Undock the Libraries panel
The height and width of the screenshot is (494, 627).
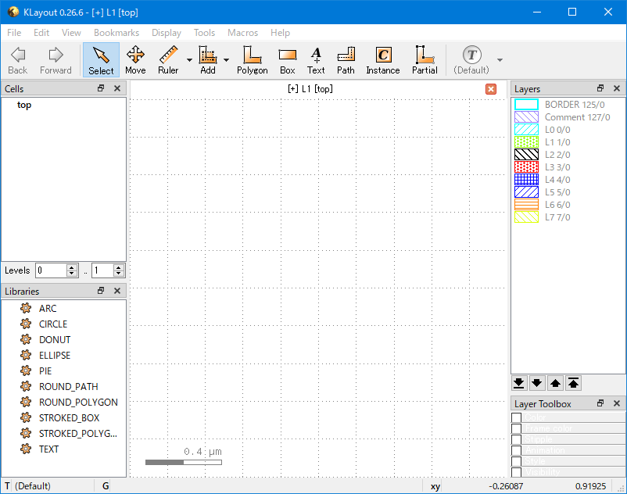[x=101, y=291]
